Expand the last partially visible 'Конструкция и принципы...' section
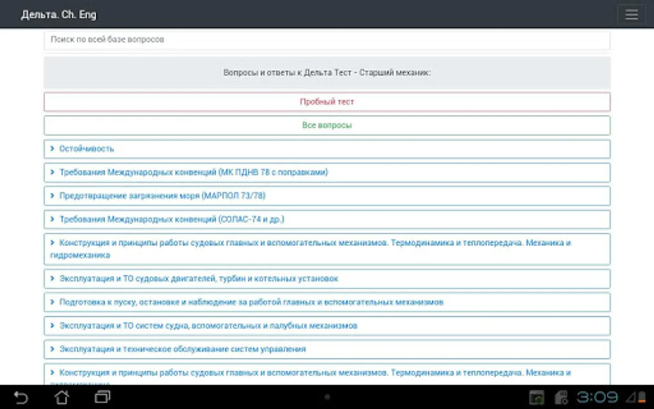654x409 pixels. click(x=327, y=374)
